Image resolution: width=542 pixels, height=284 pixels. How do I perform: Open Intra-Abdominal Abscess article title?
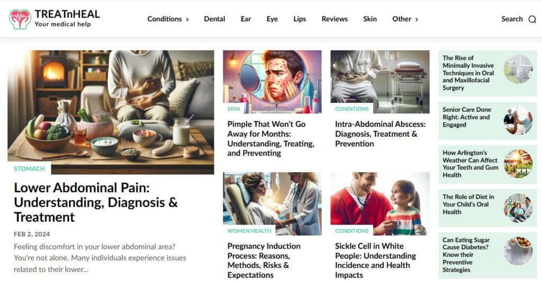coord(380,134)
